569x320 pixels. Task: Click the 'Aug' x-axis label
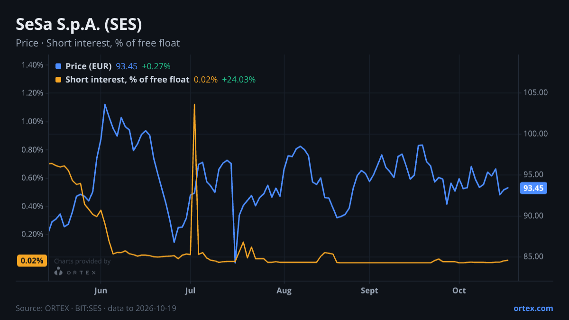coord(284,290)
